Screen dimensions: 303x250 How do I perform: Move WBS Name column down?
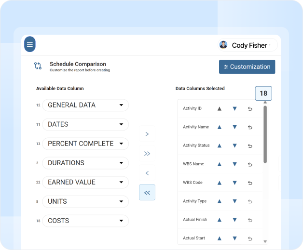tap(234, 164)
